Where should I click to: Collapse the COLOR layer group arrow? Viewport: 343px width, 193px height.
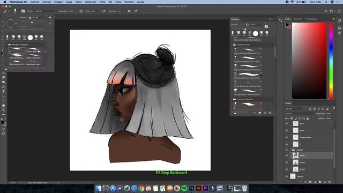click(x=290, y=150)
